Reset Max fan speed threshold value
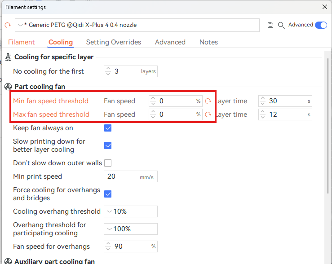The height and width of the screenshot is (264, 332). click(208, 114)
